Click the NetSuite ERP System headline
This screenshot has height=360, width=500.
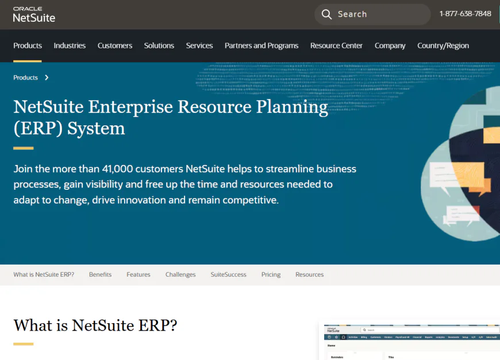[171, 117]
